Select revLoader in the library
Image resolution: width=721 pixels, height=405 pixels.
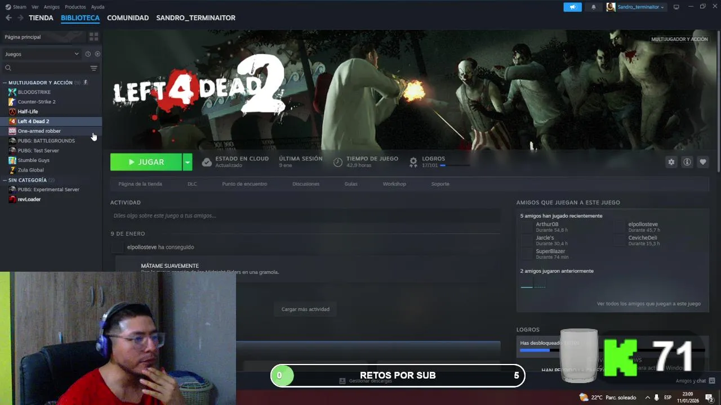click(x=29, y=199)
